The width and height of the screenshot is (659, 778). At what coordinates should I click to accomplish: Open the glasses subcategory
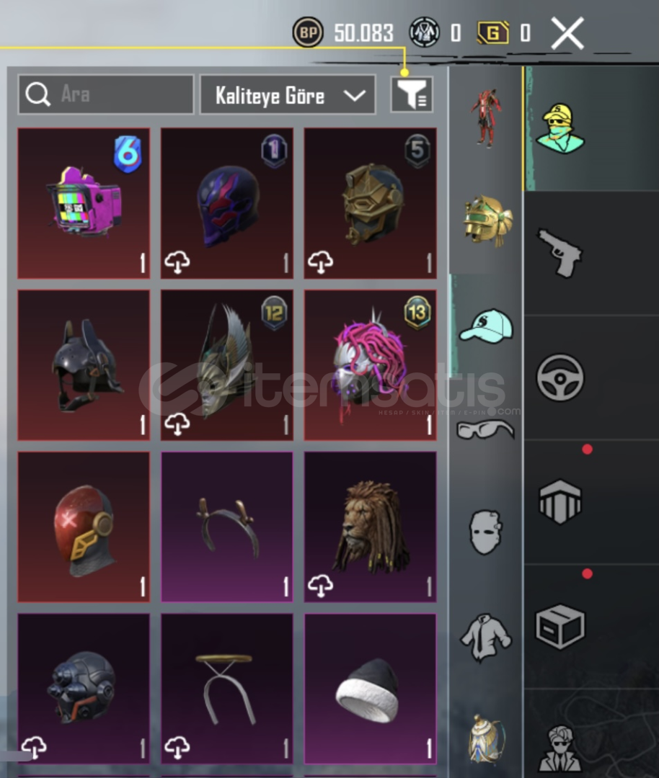pyautogui.click(x=485, y=429)
